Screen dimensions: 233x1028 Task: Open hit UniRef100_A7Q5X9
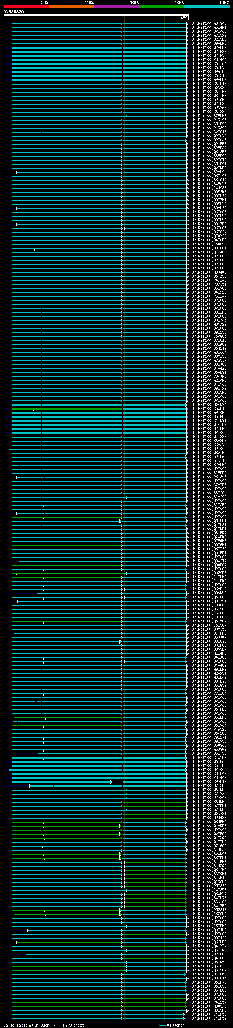[209, 35]
